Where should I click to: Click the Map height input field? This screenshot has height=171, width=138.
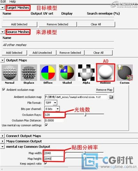(54, 159)
